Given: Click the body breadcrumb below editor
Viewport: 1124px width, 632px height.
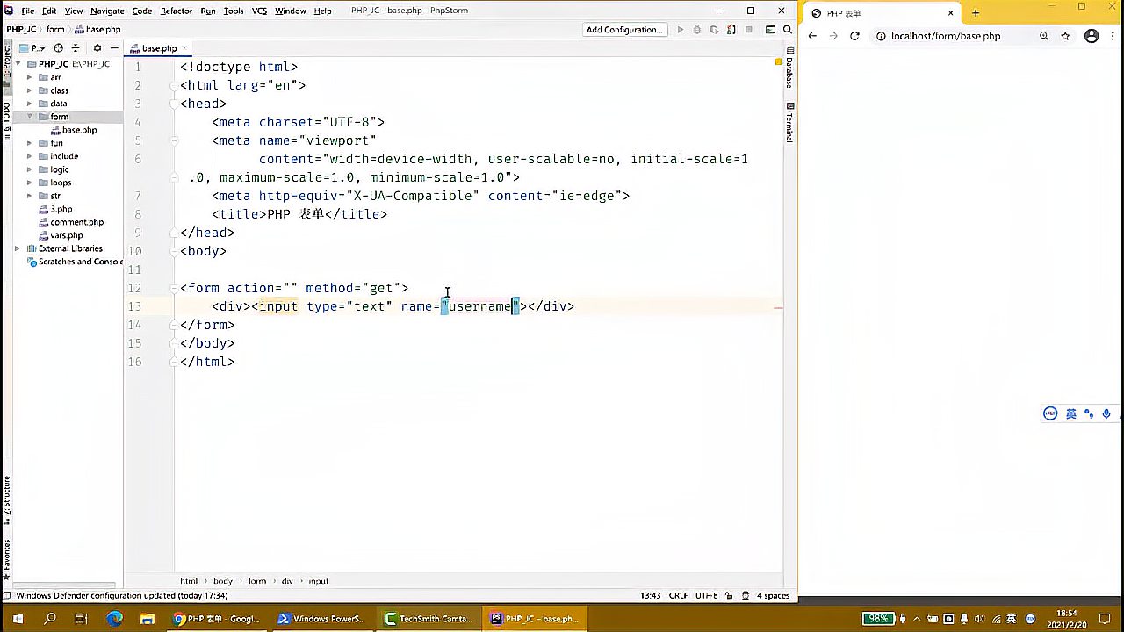Looking at the screenshot, I should [x=223, y=581].
